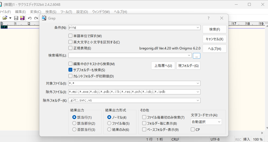Click into the 検索場所 folder input field

click(x=128, y=55)
